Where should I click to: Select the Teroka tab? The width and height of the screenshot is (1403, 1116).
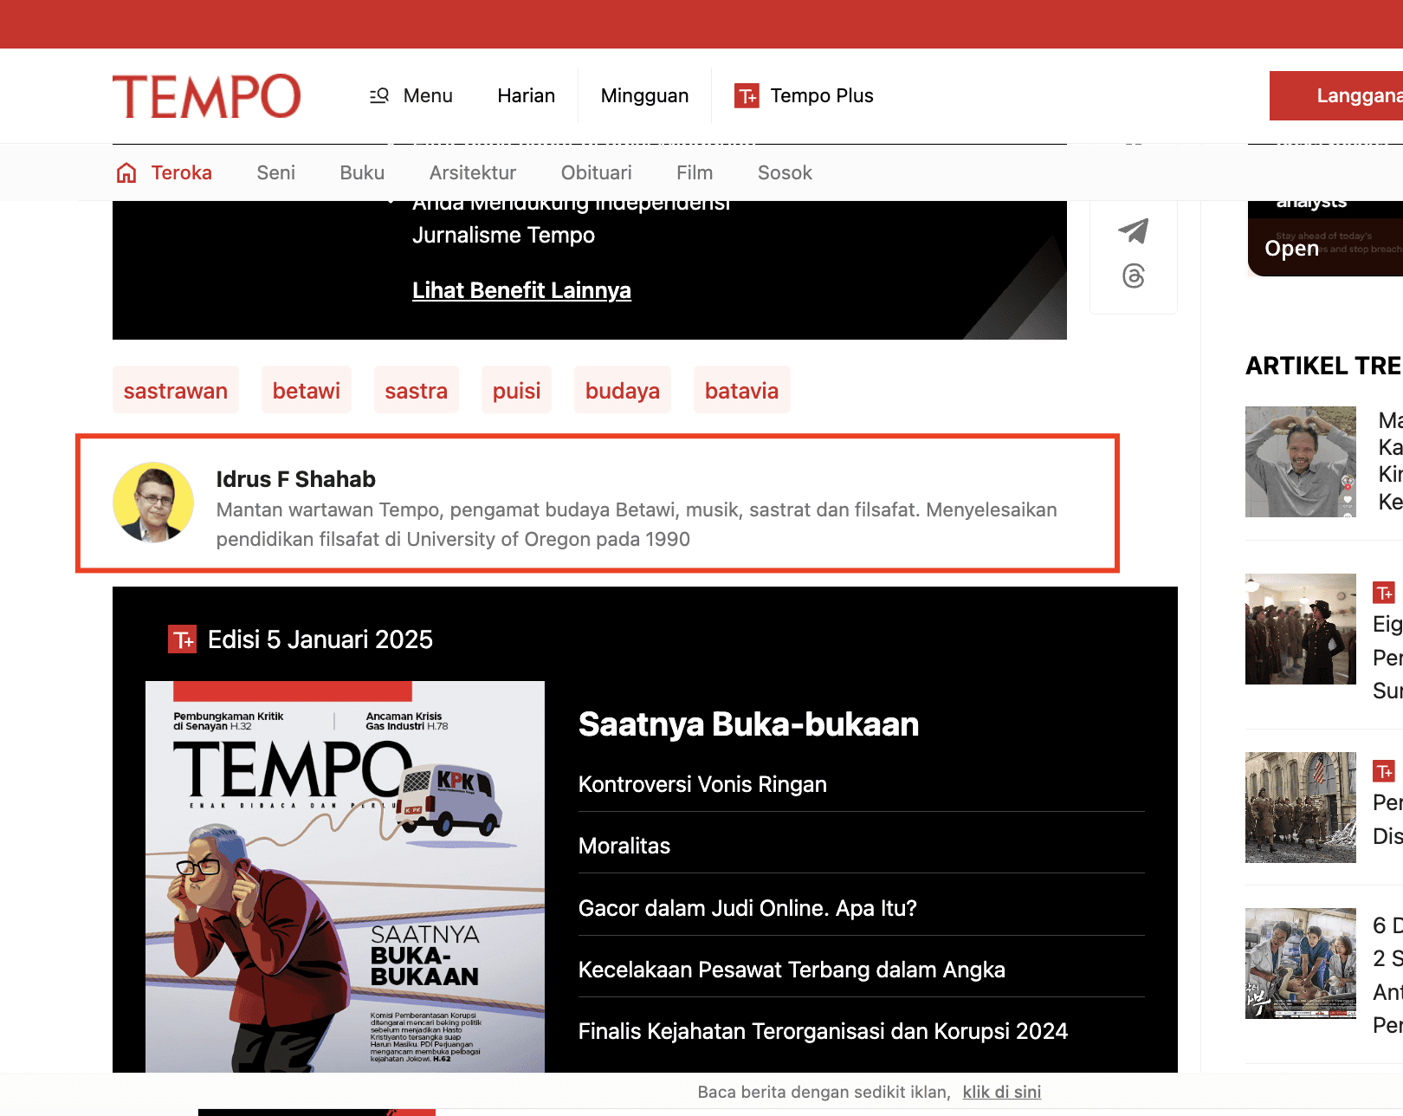[181, 172]
